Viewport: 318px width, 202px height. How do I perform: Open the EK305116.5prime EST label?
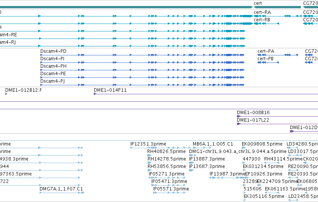point(264,196)
